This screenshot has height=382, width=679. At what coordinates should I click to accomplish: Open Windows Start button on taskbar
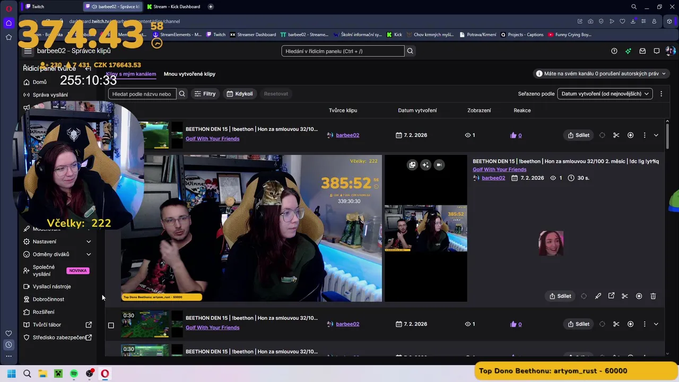(x=12, y=374)
